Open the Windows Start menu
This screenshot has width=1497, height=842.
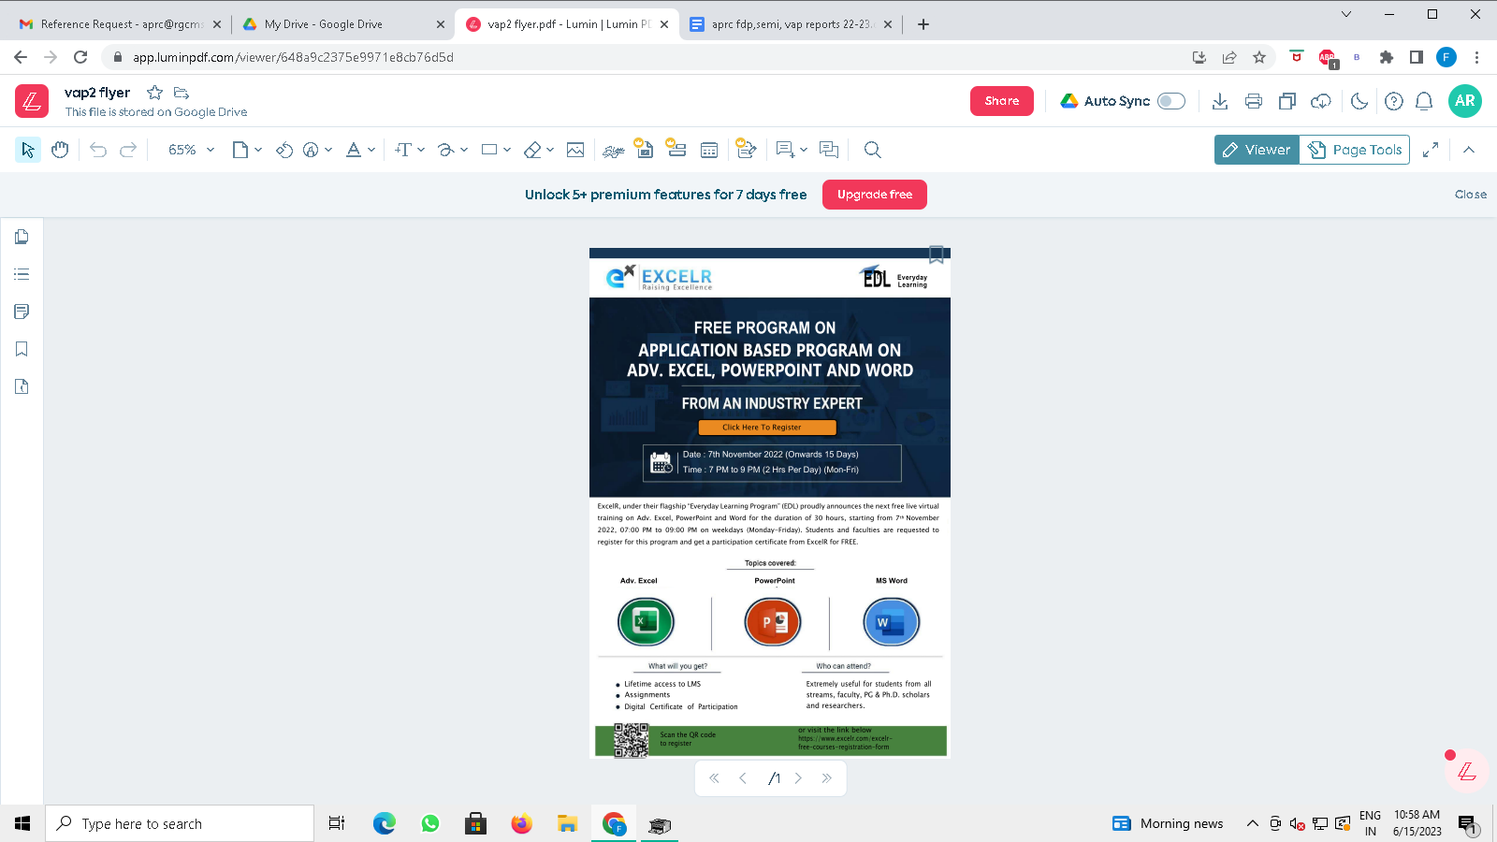[22, 823]
